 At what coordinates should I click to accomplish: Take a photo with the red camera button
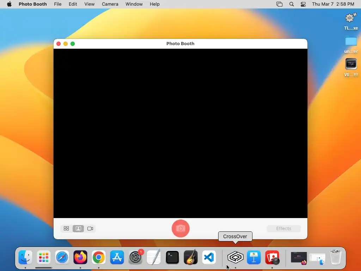(x=180, y=228)
